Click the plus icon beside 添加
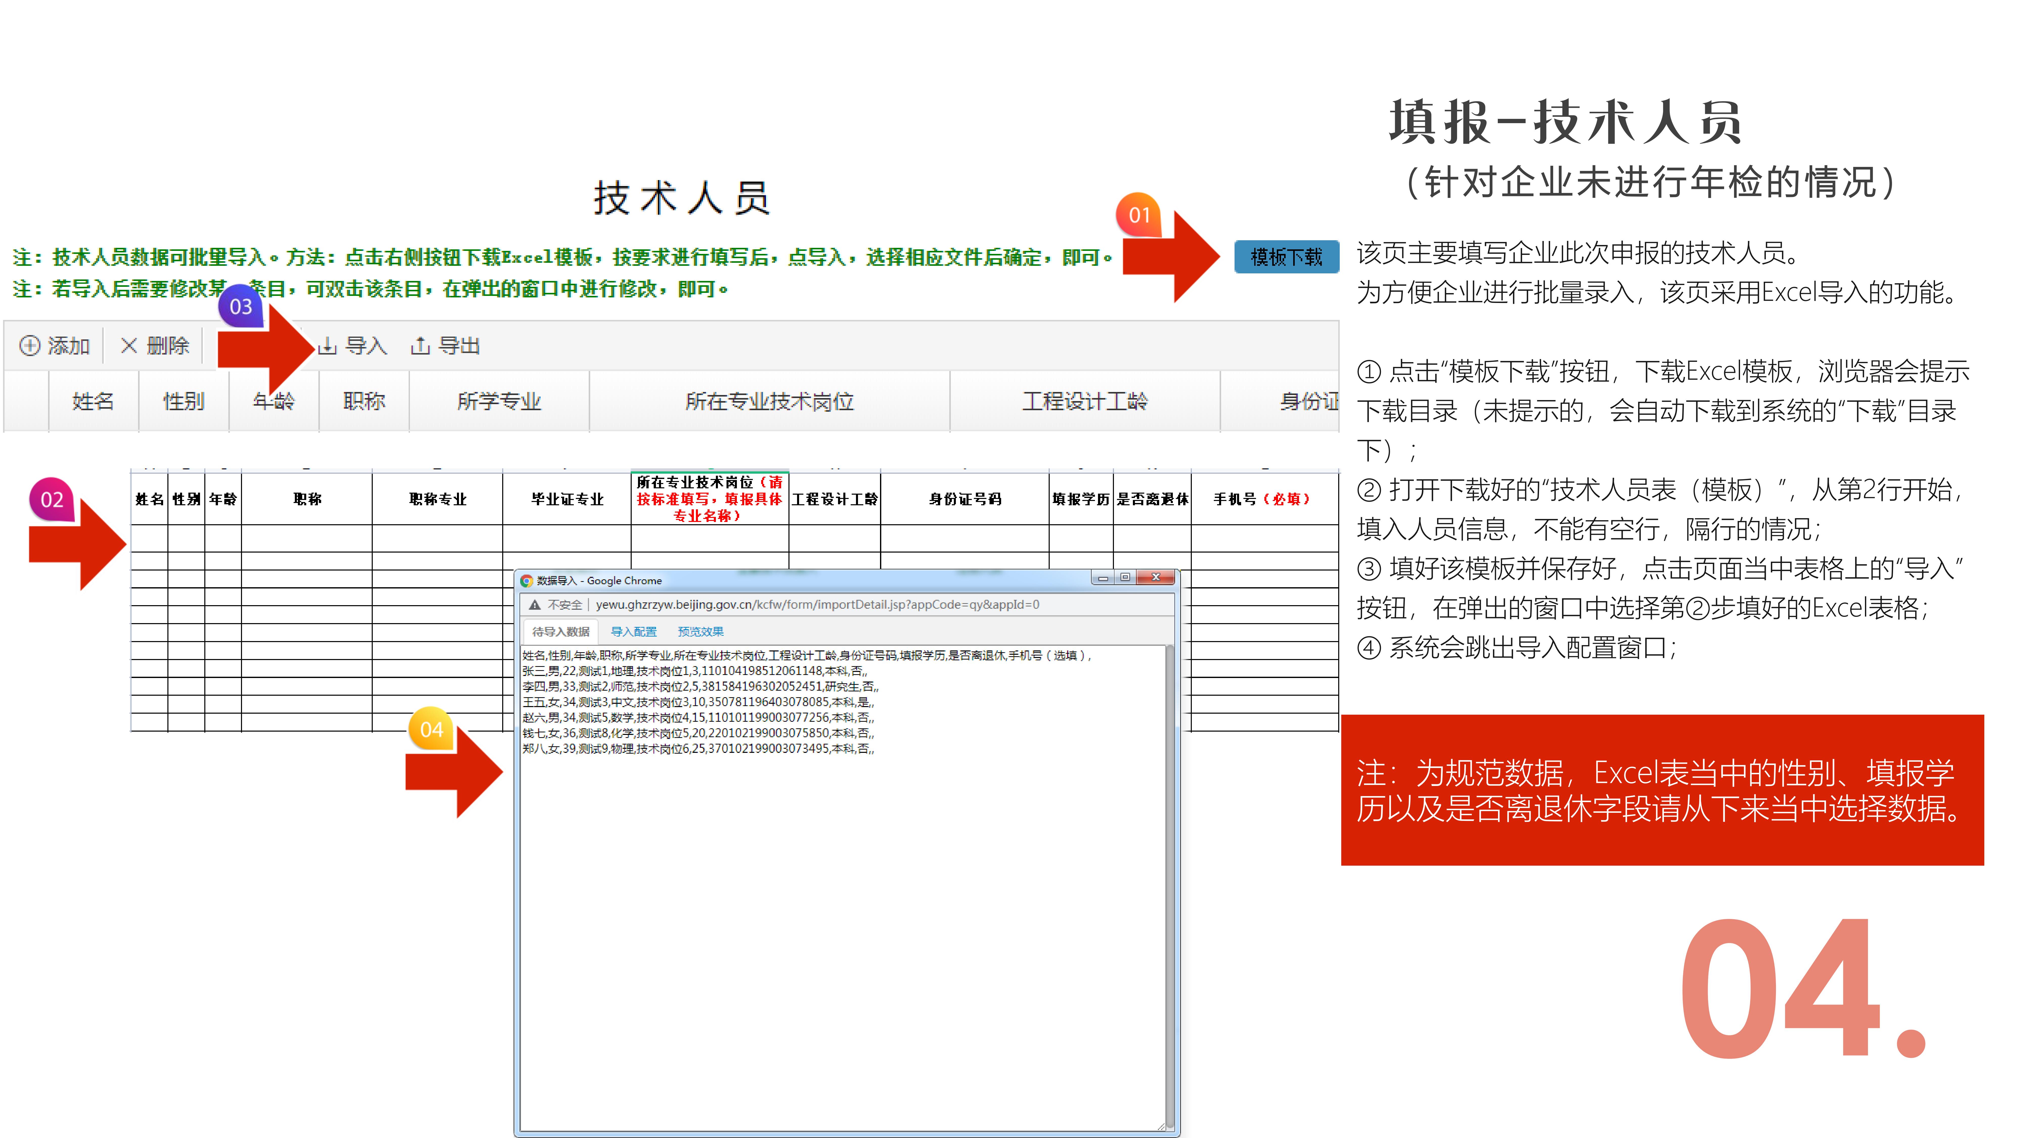Image resolution: width=2023 pixels, height=1138 pixels. point(30,345)
